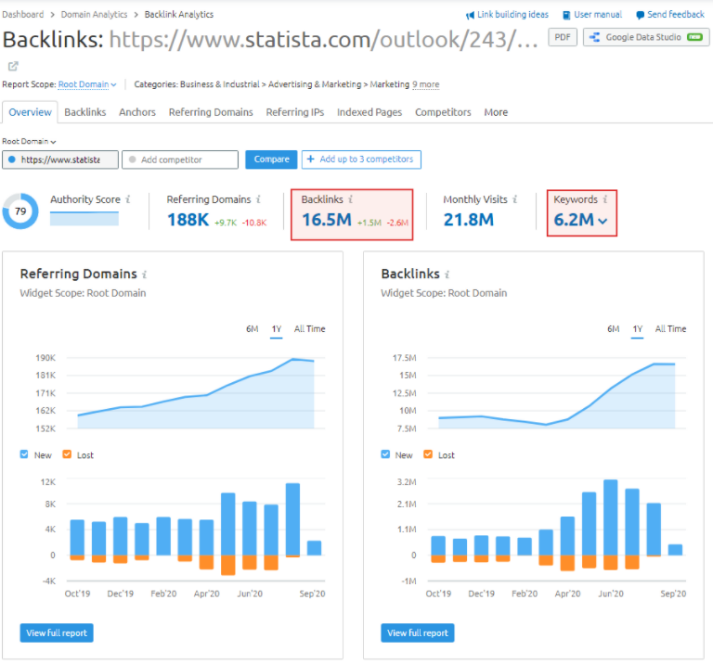Switch to the Overview tab
Image resolution: width=713 pixels, height=664 pixels.
(x=30, y=112)
